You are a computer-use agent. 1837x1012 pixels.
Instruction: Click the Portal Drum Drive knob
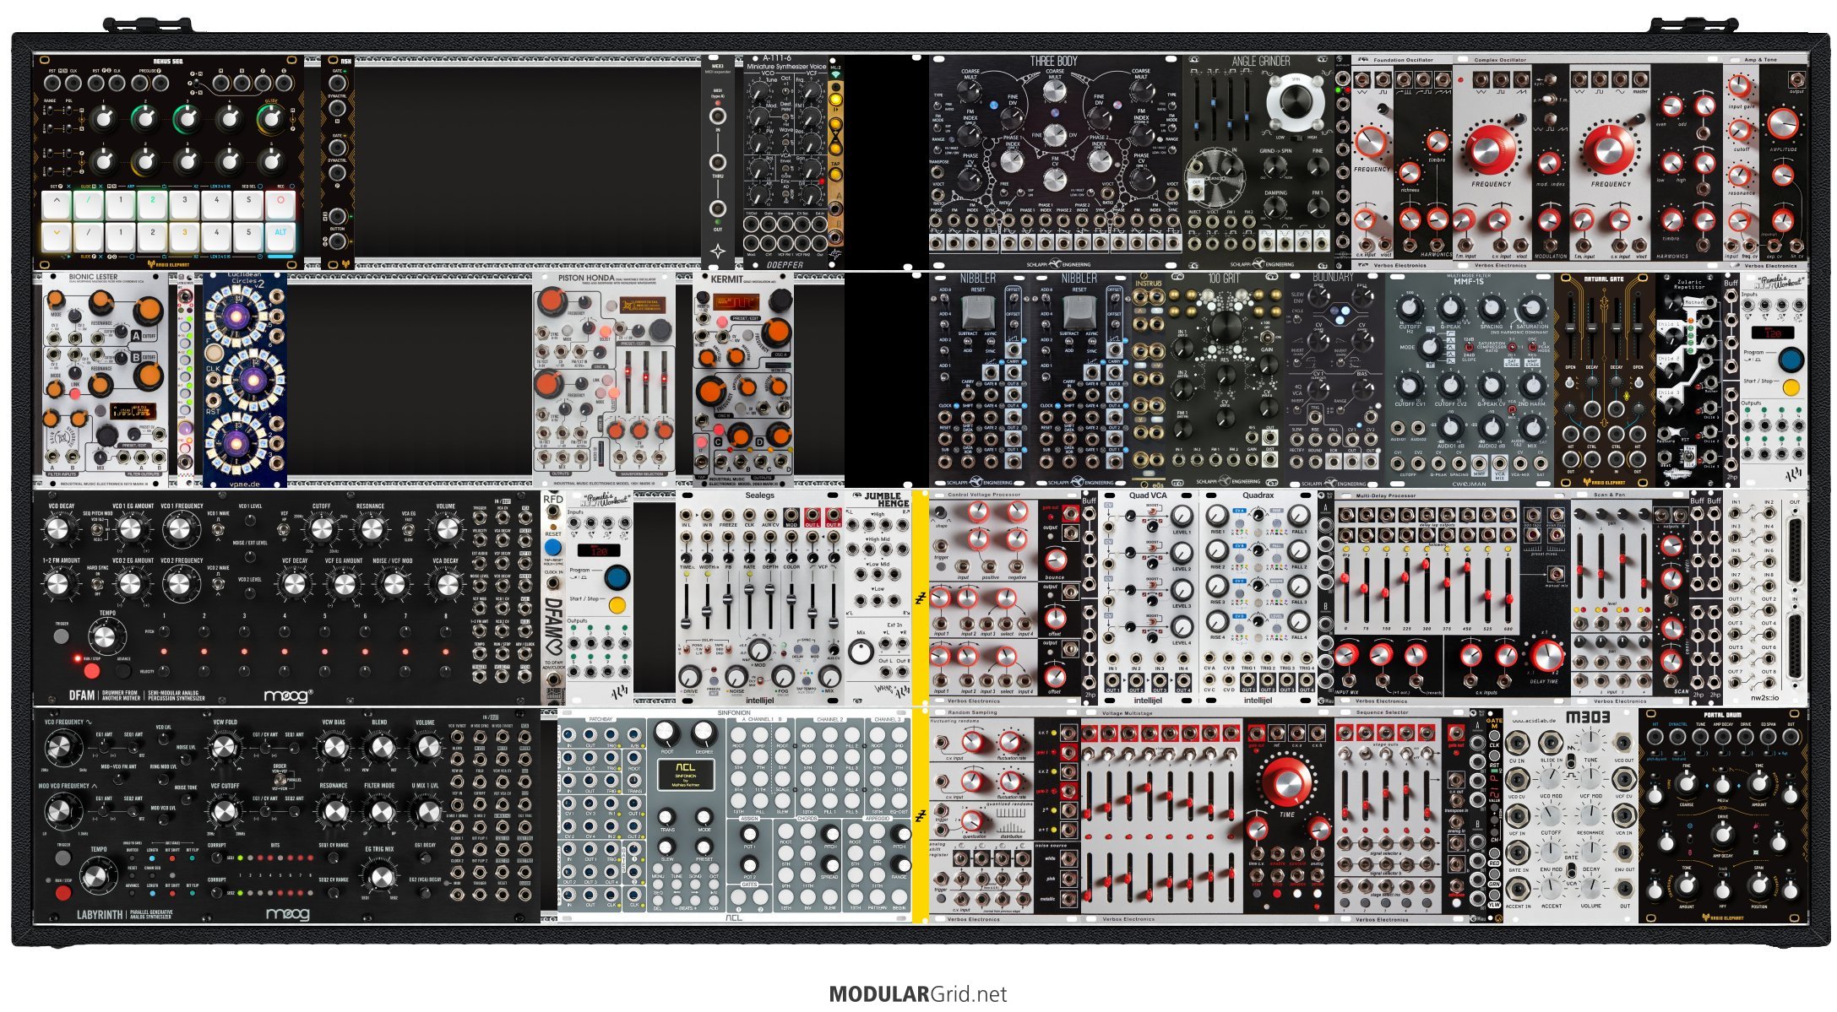1722,835
